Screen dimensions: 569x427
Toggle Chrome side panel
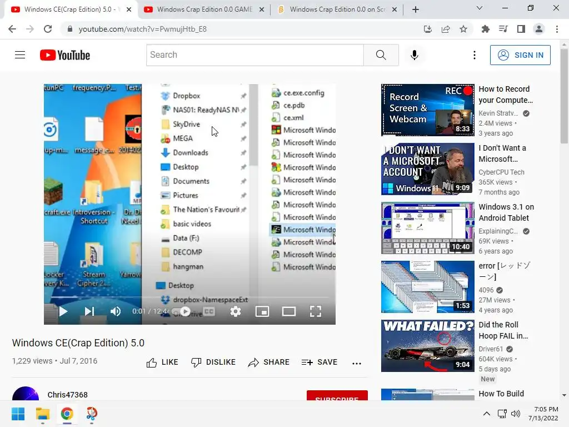521,29
